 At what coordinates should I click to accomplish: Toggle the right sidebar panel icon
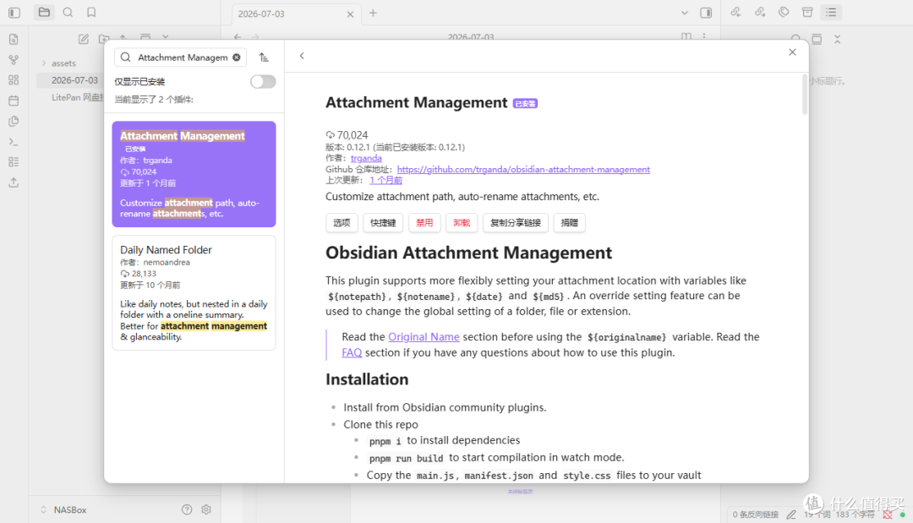click(706, 13)
